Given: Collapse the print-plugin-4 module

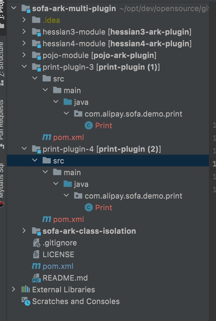Looking at the screenshot, I should coord(24,149).
